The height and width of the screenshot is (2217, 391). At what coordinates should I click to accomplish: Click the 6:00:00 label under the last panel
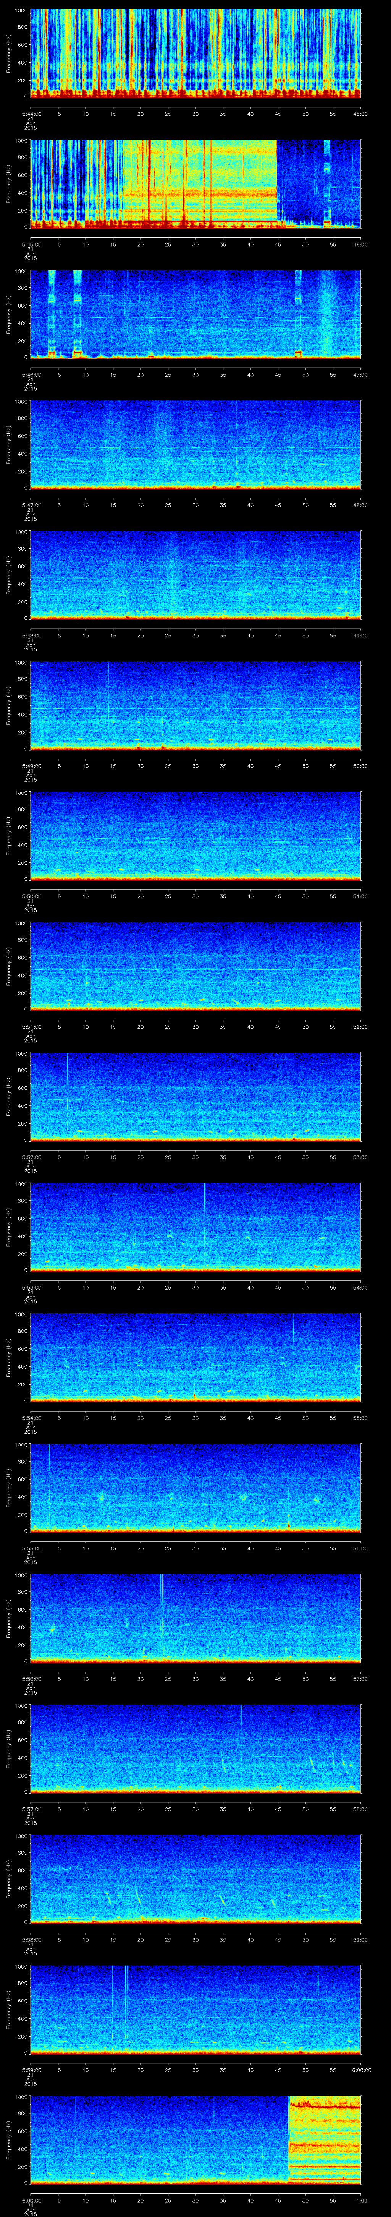(x=31, y=2200)
